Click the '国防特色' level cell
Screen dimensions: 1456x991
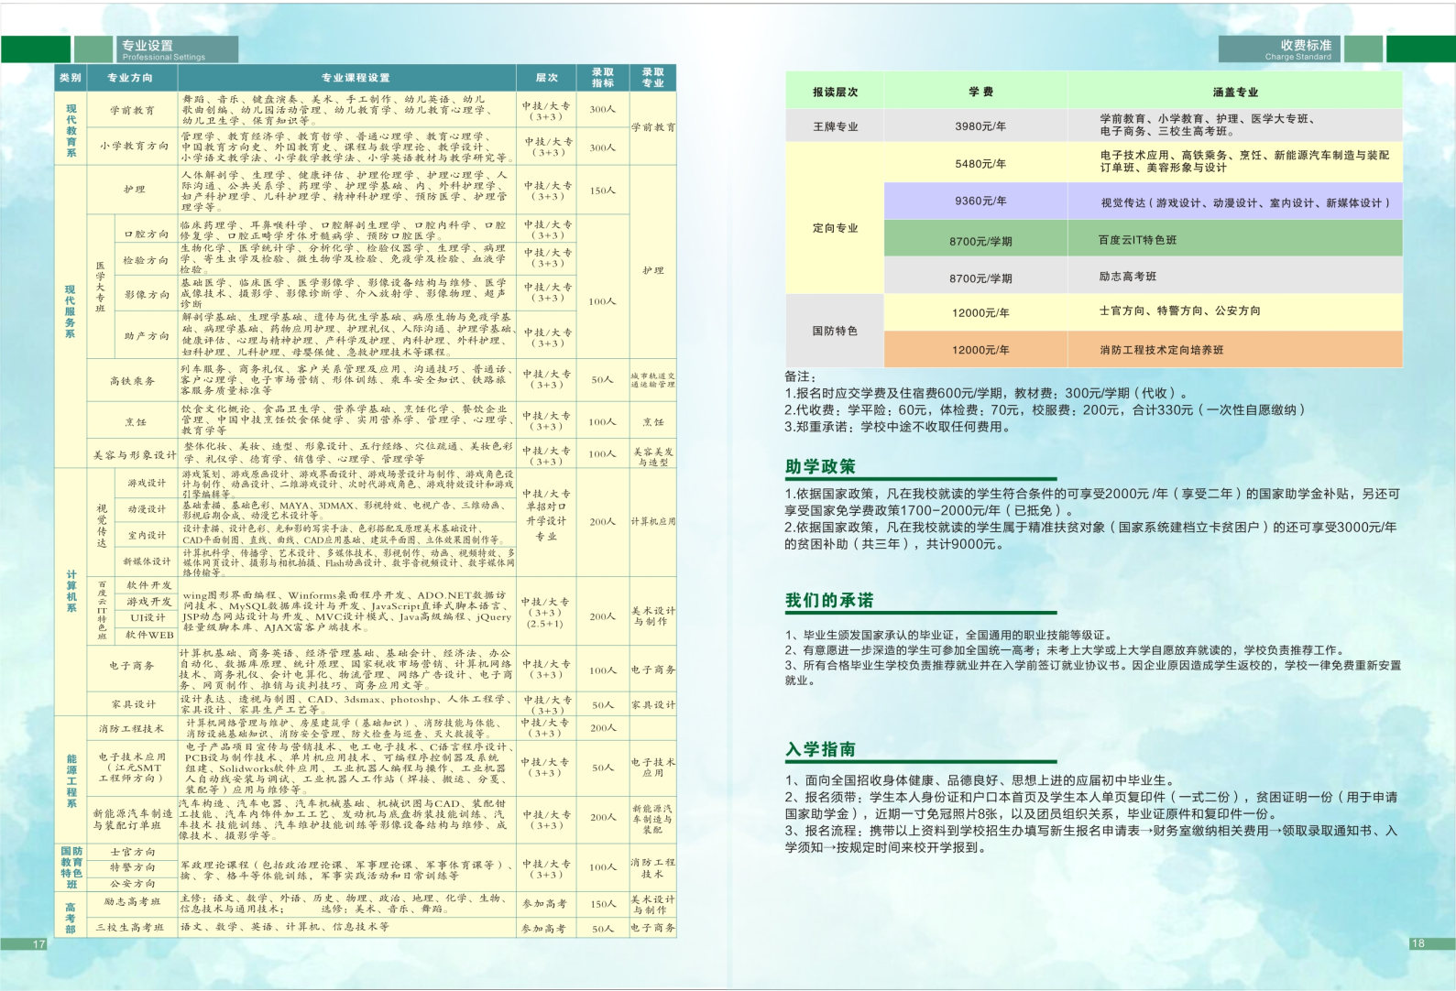point(835,331)
